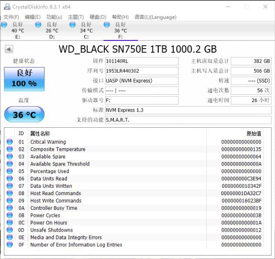This screenshot has width=275, height=259.
Task: Select raw value 0000000010342F
Action: tap(242, 186)
